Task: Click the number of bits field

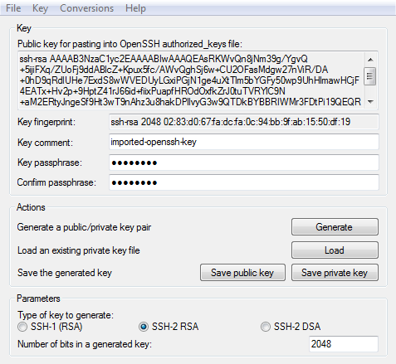Action: click(344, 344)
